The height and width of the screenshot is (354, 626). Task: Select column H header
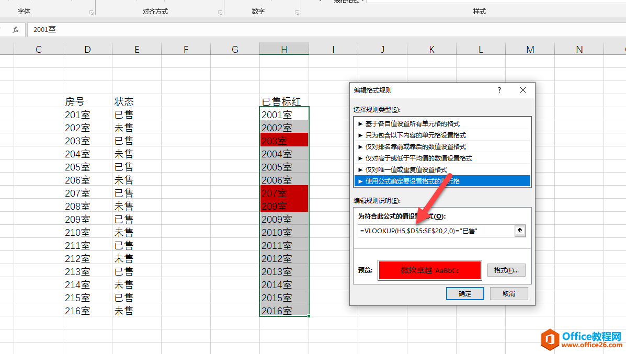point(284,49)
